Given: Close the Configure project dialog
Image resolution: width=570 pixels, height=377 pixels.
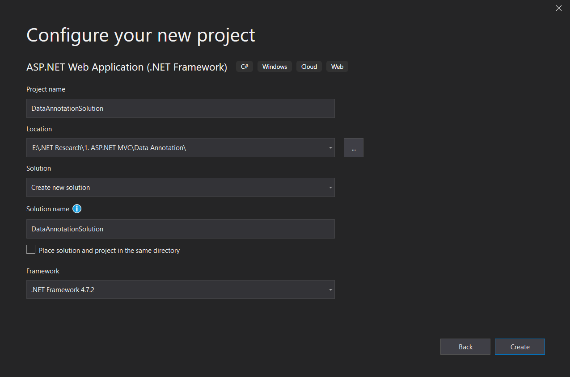Looking at the screenshot, I should (x=558, y=8).
